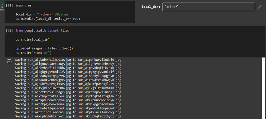Click output line Saving sun_akptiinczlamocwj.jpg
The width and height of the screenshot is (266, 119).
click(68, 112)
